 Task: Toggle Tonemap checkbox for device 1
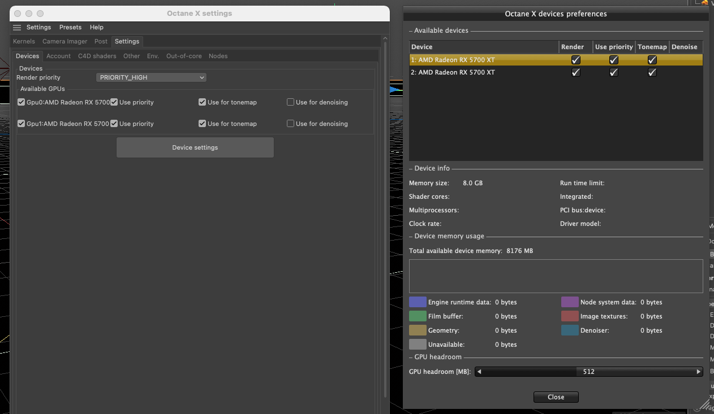(x=652, y=59)
